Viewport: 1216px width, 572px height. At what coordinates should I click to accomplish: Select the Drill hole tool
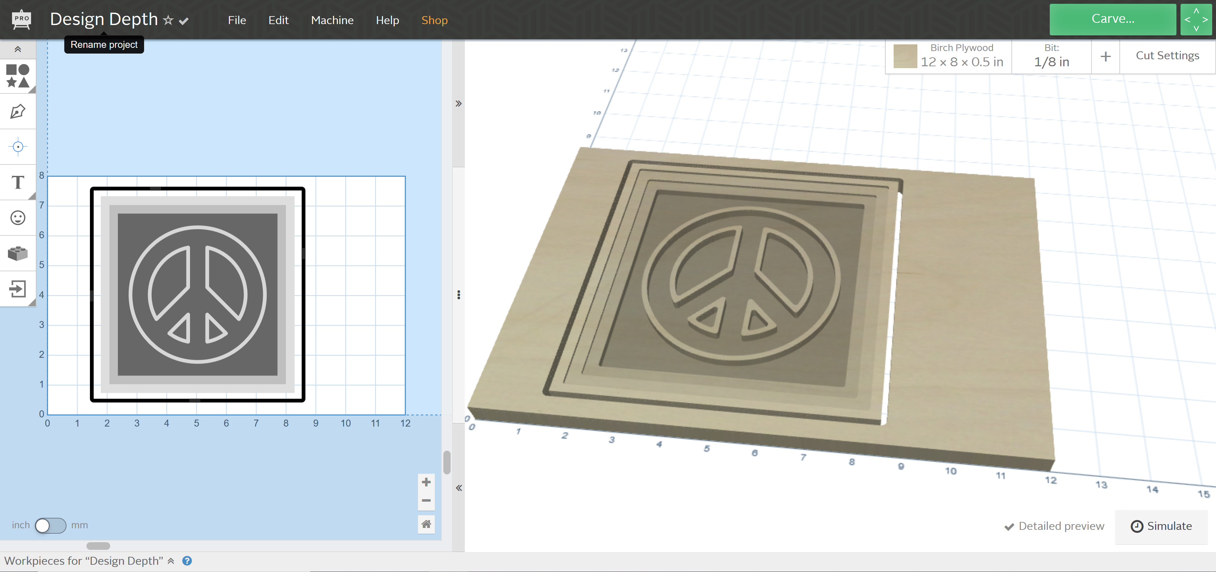pos(17,147)
